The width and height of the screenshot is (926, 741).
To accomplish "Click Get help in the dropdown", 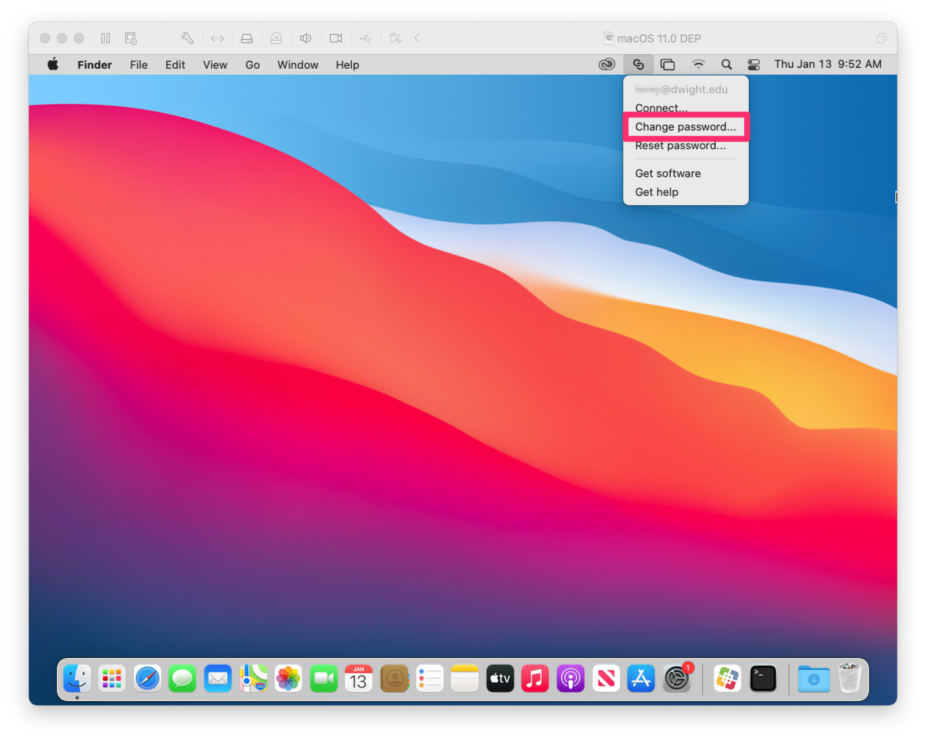I will tap(656, 192).
